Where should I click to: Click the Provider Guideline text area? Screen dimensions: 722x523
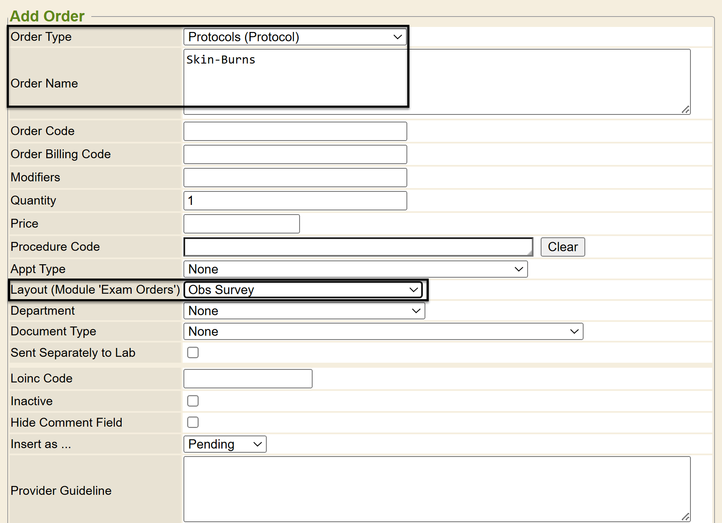pos(436,489)
